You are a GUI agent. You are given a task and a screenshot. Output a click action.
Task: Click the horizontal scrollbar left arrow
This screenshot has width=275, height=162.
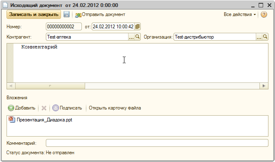[x=11, y=86]
